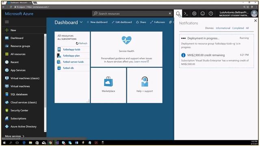Select All notifications filter
Viewport: 260px width, 146px height.
click(x=247, y=28)
